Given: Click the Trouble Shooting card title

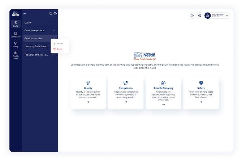Looking at the screenshot, I should 163,88.
